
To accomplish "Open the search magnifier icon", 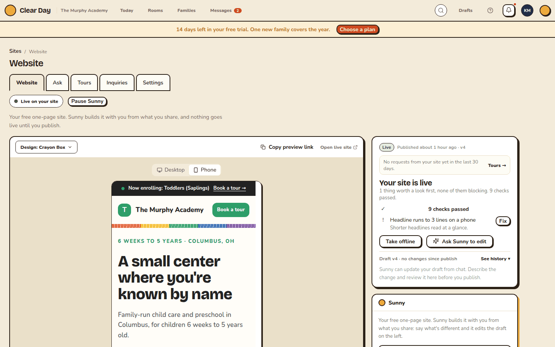I will (x=441, y=10).
